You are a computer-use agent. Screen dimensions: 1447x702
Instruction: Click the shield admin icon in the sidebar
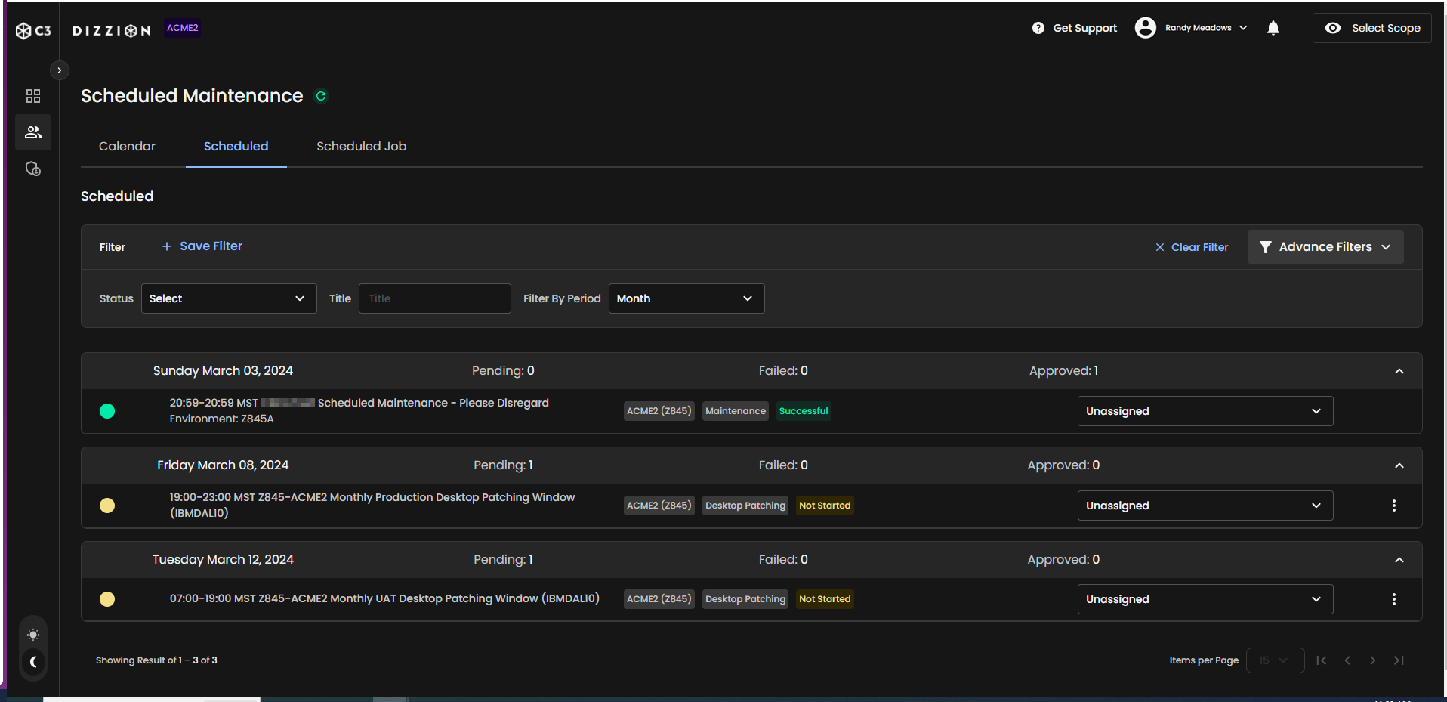pos(32,169)
